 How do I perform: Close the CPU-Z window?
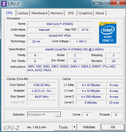118,3
